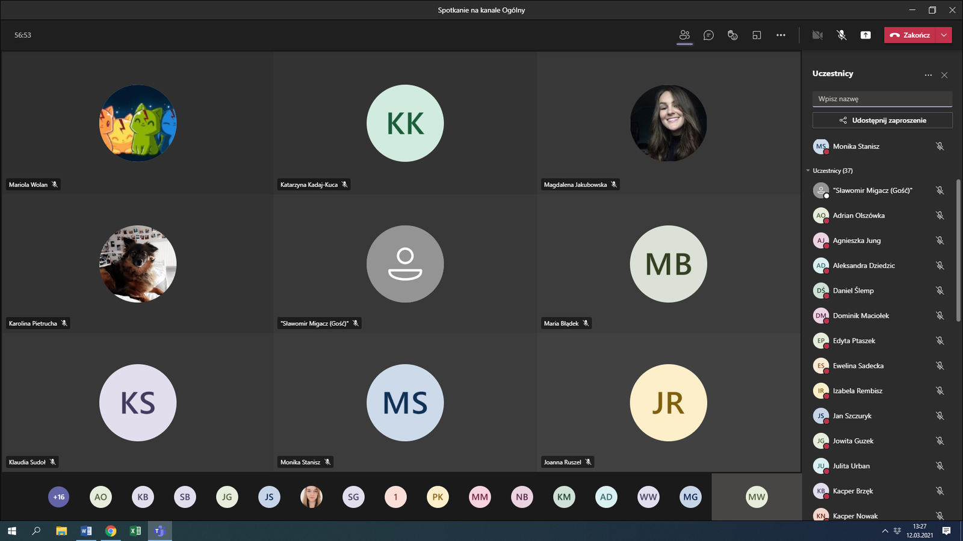Open the participants panel icon in toolbar
The width and height of the screenshot is (963, 541).
684,35
